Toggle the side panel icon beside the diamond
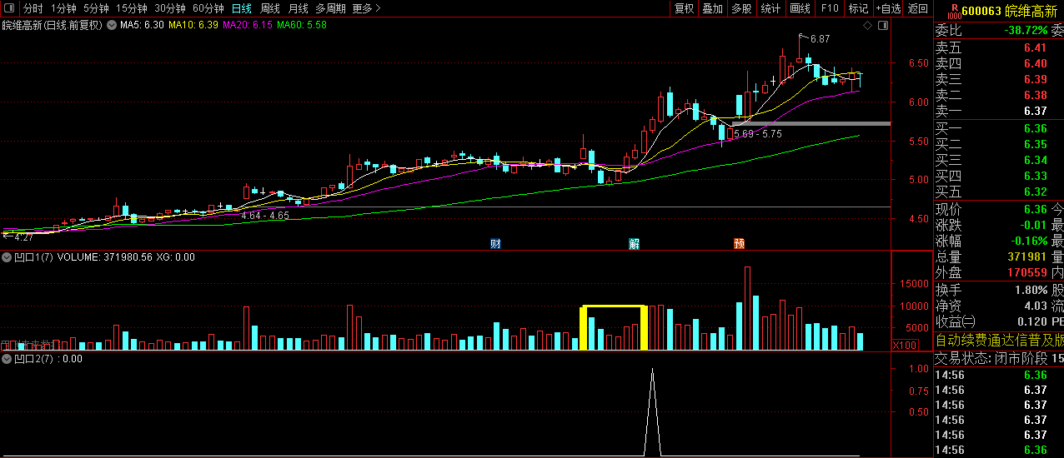Screen dimensions: 1064x458 pos(883,26)
